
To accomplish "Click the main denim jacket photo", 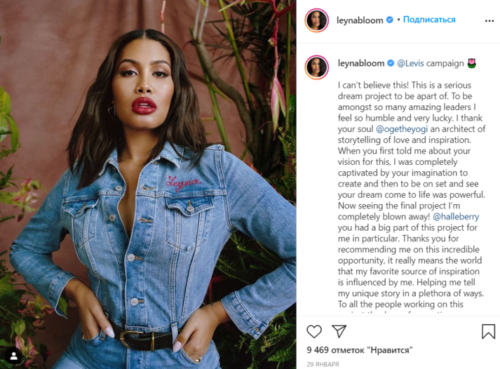I will (x=148, y=184).
